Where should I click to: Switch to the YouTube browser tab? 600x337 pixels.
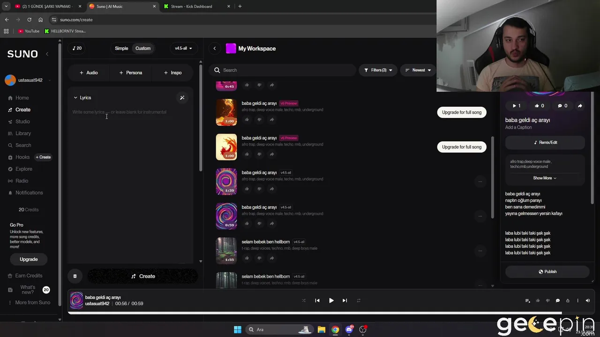(47, 6)
